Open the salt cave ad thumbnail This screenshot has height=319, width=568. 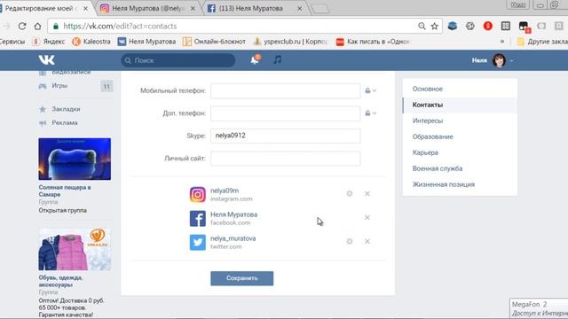(75, 159)
